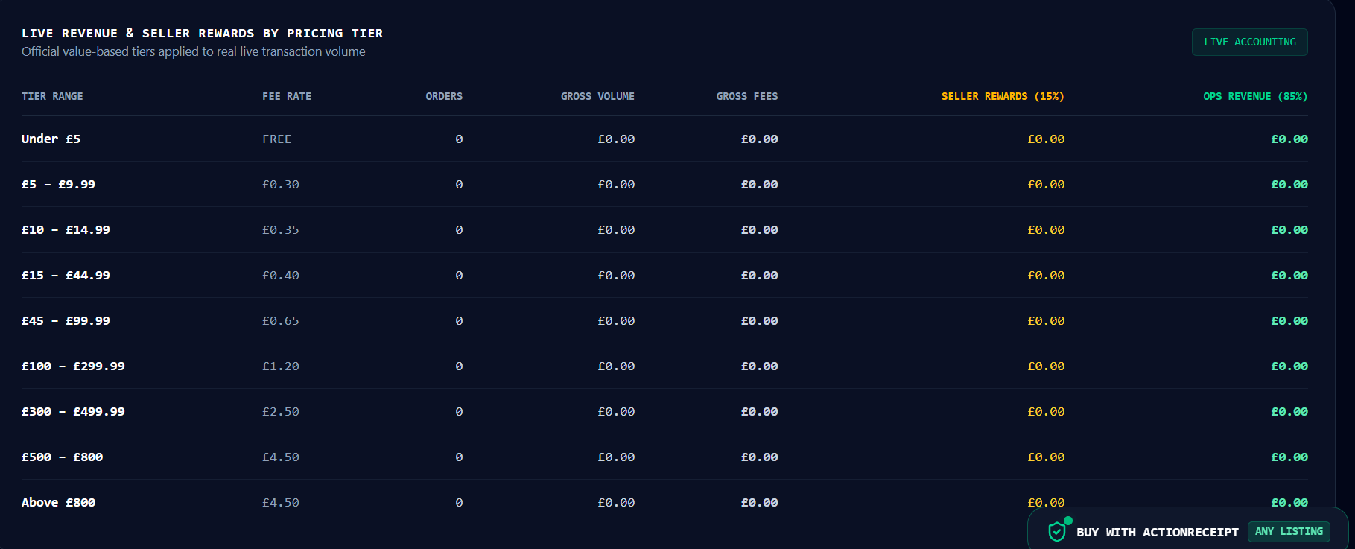Click the £5 – £9.99 tier row
Screen dimensions: 1355x549
point(664,184)
